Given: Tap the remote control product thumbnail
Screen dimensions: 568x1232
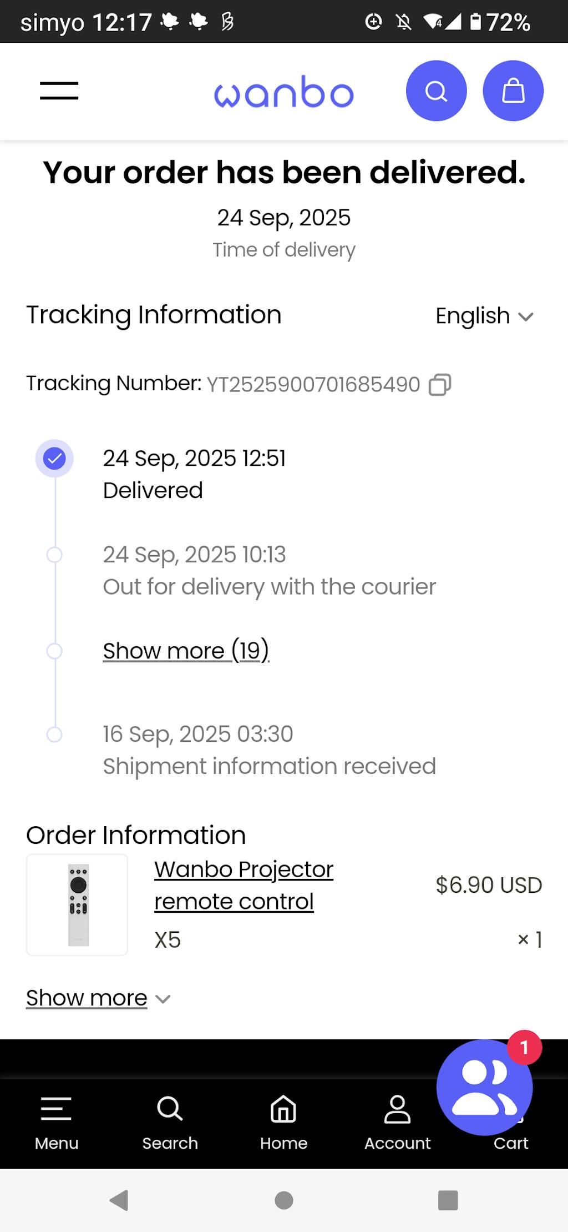Looking at the screenshot, I should [x=77, y=904].
